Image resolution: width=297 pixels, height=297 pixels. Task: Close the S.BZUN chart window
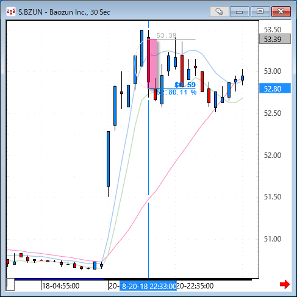click(281, 12)
